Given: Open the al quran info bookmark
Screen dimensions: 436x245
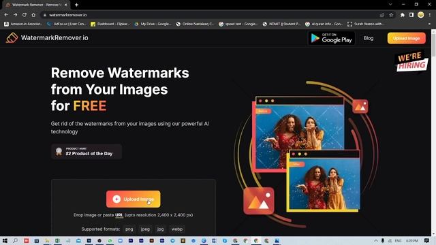Looking at the screenshot, I should pyautogui.click(x=324, y=24).
